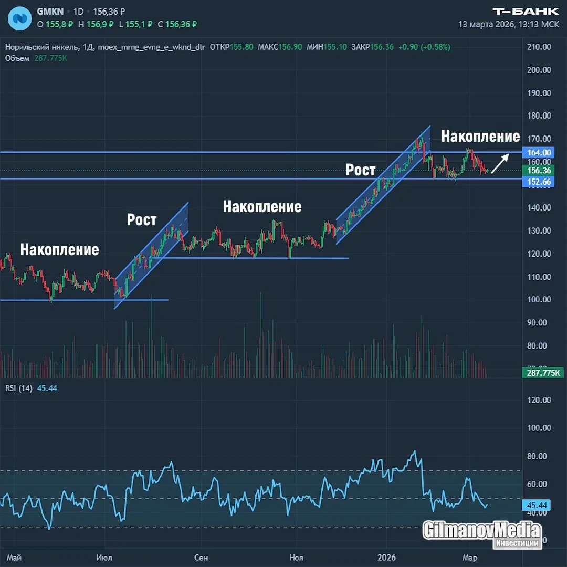Click the 164.00 price level tag
The width and height of the screenshot is (567, 567).
tap(539, 152)
